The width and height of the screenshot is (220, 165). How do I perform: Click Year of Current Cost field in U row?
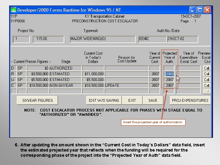(155, 80)
